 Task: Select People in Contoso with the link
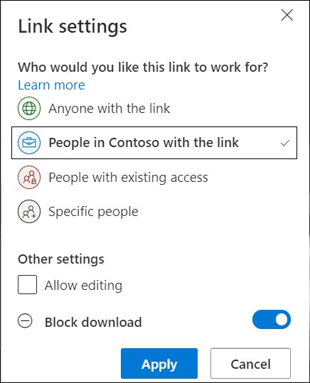(x=154, y=143)
